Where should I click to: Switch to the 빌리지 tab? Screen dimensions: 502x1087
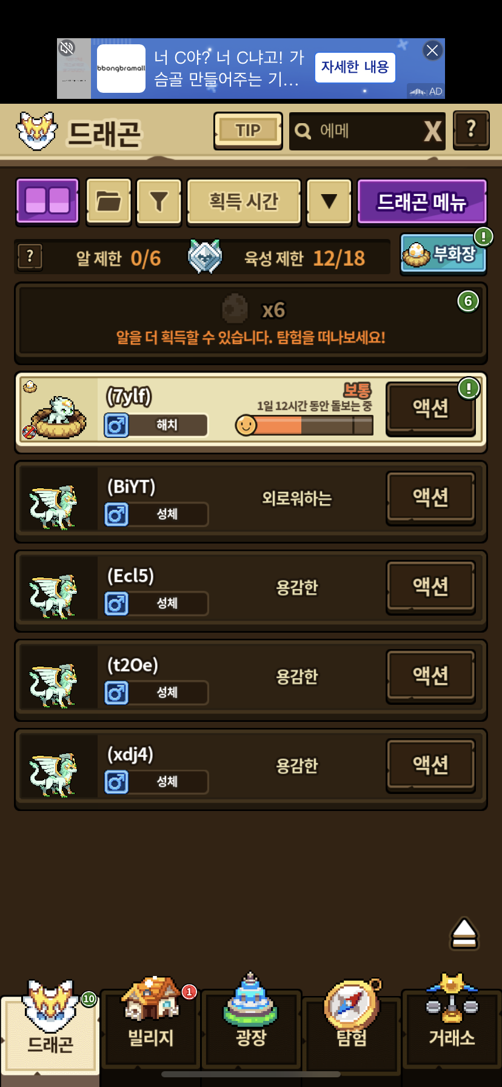[x=151, y=1025]
